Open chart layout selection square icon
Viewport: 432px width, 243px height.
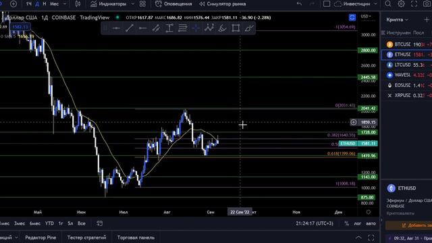pyautogui.click(x=327, y=4)
